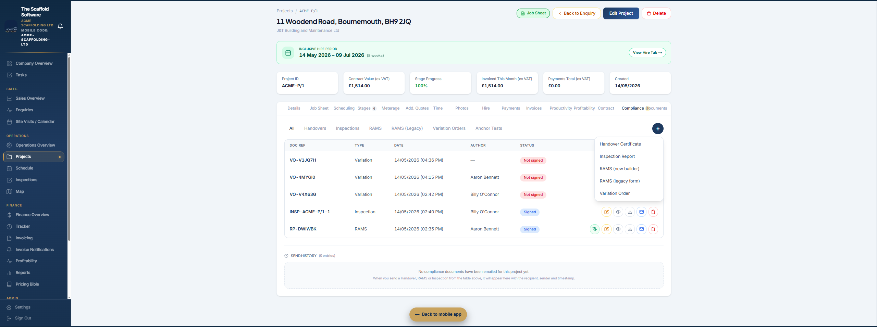This screenshot has height=327, width=877.
Task: Click the Edit Project button
Action: tap(621, 13)
